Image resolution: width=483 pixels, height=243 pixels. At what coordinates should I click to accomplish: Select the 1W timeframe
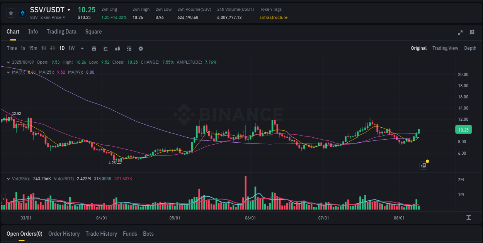coord(71,48)
